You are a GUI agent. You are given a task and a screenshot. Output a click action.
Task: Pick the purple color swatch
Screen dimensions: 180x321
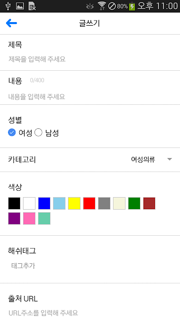coord(14,219)
